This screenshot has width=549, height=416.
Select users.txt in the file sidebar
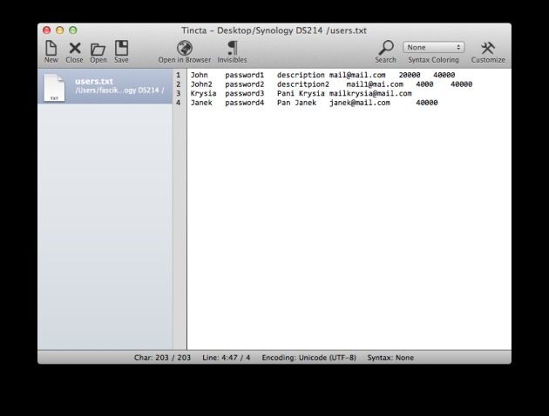105,86
